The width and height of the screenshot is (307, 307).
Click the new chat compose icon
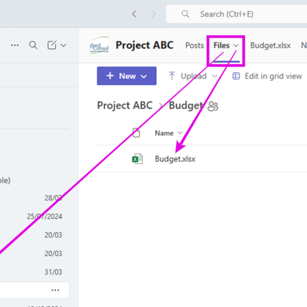pos(52,45)
